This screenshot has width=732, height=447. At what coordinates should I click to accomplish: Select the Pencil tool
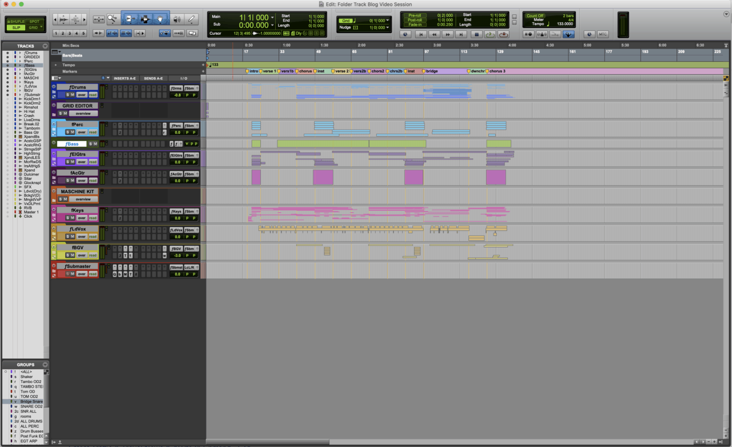tap(192, 18)
